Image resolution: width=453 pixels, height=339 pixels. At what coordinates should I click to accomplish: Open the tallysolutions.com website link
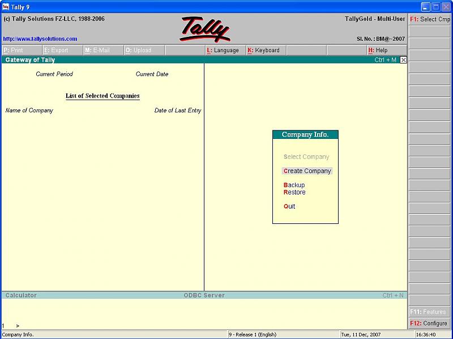[40, 39]
